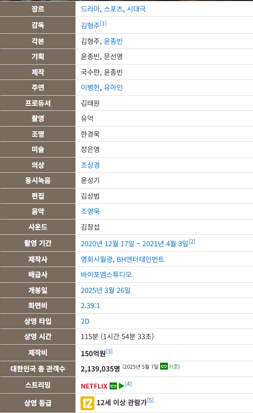Open the 스포츠 genre link
This screenshot has height=413, width=253.
coord(113,9)
